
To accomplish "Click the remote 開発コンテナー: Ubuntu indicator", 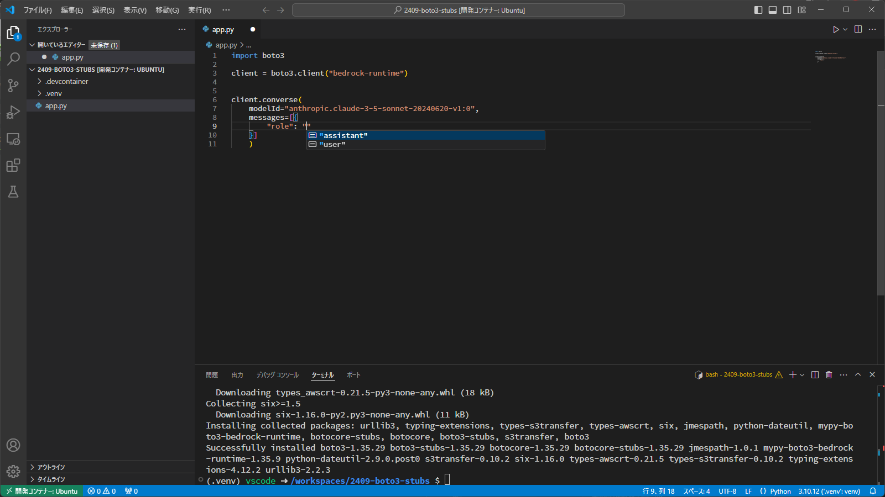I will tap(42, 491).
